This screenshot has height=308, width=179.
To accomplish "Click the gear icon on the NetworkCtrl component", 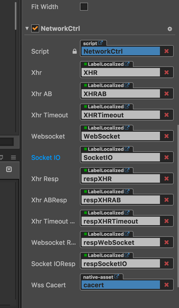I will [170, 29].
